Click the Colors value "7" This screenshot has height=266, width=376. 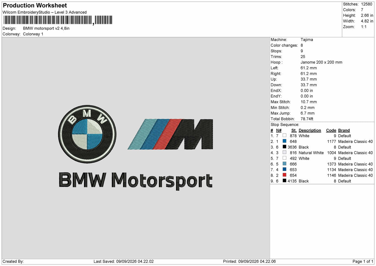click(x=362, y=10)
